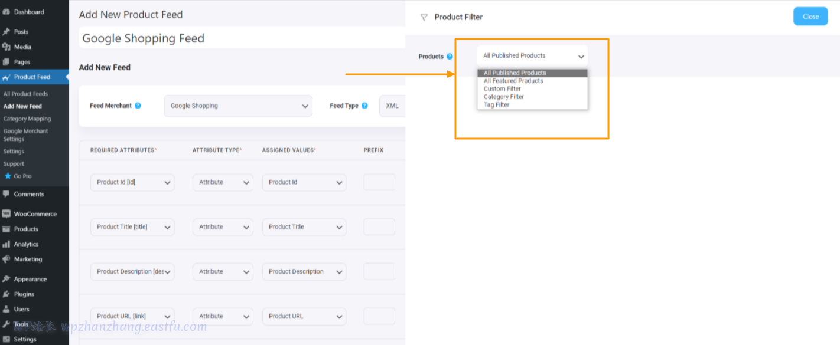
Task: Click the WooCommerce icon in sidebar
Action: [6, 214]
